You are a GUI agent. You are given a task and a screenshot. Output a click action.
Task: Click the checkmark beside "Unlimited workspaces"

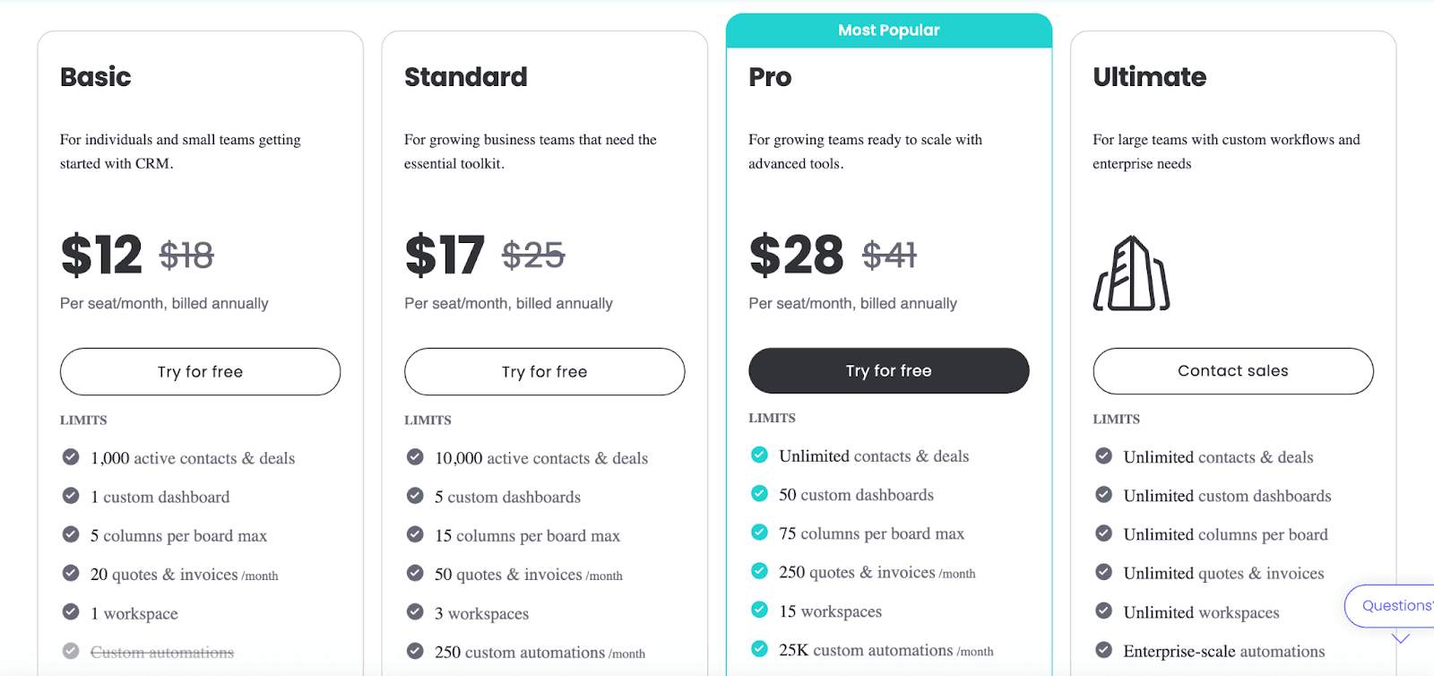[x=1103, y=611]
